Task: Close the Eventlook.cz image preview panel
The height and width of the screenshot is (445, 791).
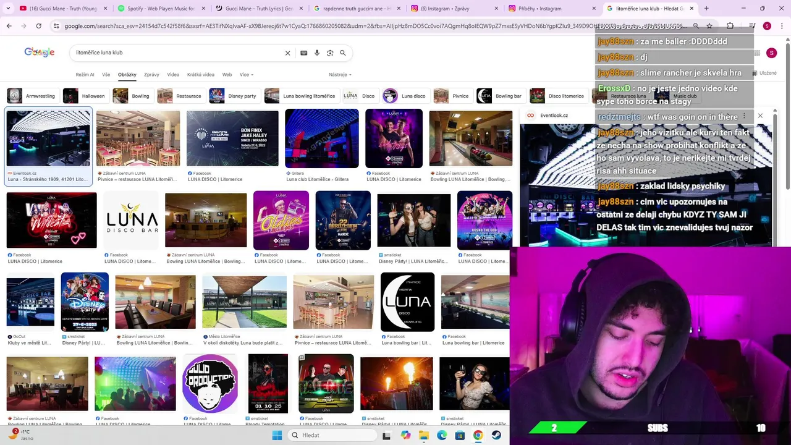Action: coord(760,116)
